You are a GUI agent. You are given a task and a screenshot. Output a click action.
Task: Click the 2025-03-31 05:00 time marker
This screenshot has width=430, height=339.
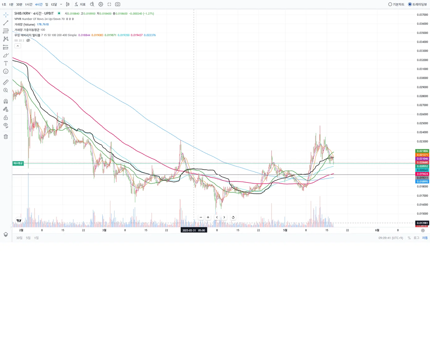coord(194,230)
